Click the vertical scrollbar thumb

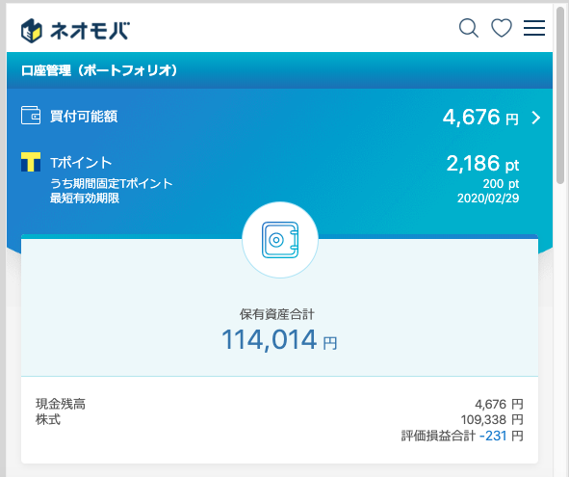[561, 95]
